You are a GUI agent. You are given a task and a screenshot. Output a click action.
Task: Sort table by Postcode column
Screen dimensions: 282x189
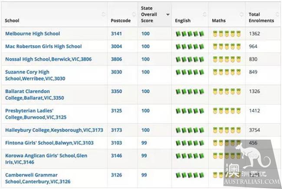click(122, 14)
